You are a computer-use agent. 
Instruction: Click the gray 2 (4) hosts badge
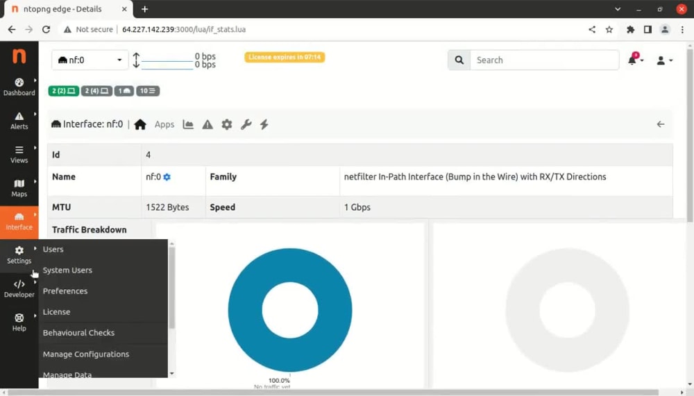pyautogui.click(x=96, y=91)
